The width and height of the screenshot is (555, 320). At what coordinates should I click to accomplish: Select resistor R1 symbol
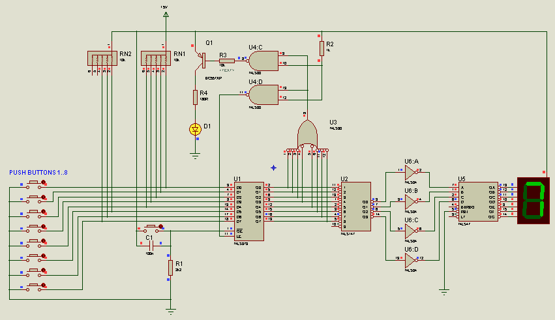pos(170,268)
